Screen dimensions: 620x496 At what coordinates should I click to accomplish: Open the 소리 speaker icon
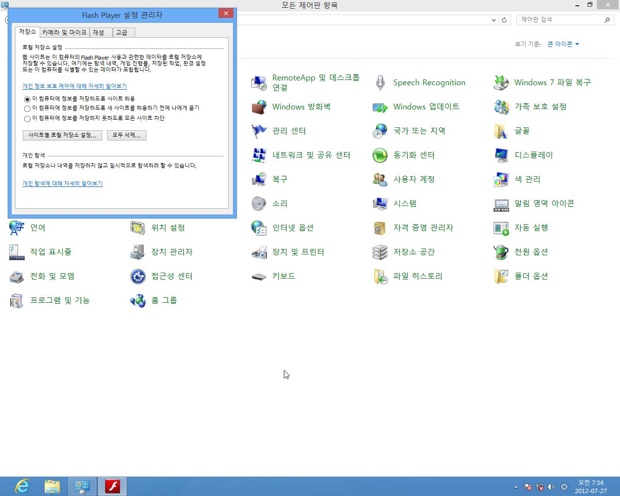click(x=259, y=203)
